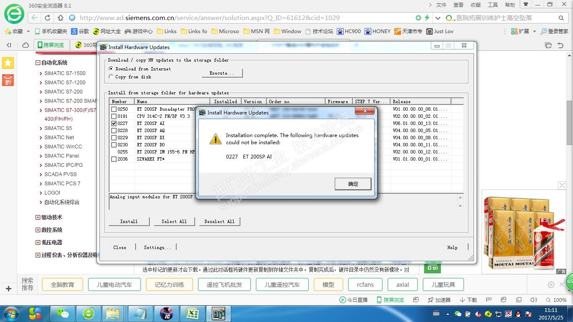Open the 帮助 menu

[510, 5]
